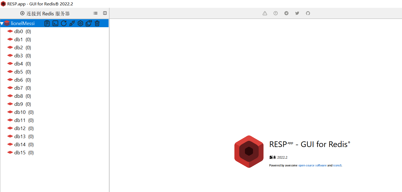Viewport: 402px width, 192px height.
Task: Open the console terminal icon for lionelMessi
Action: tap(55, 23)
